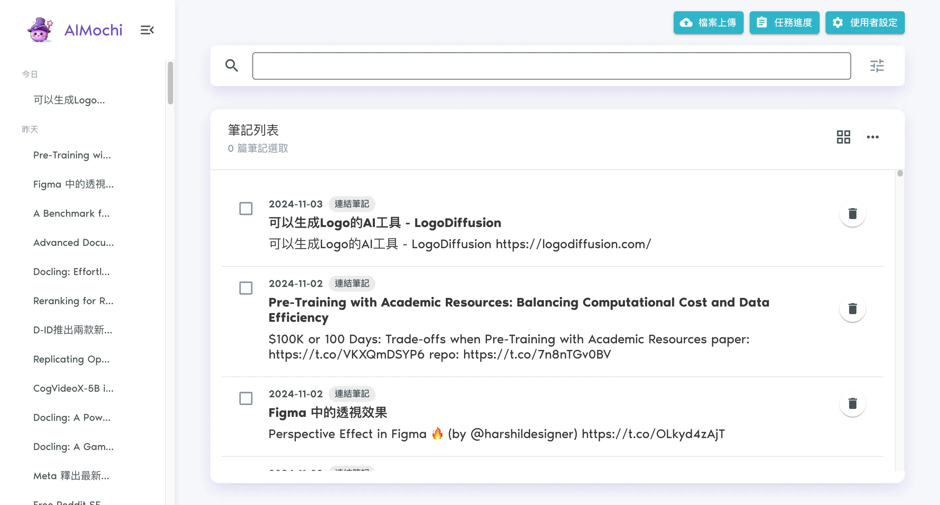
Task: Select checkbox for LogoDiffusion note
Action: click(x=245, y=208)
